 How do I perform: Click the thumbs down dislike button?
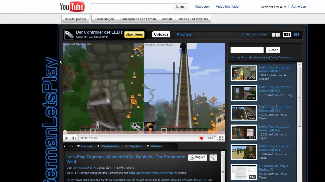point(213,157)
